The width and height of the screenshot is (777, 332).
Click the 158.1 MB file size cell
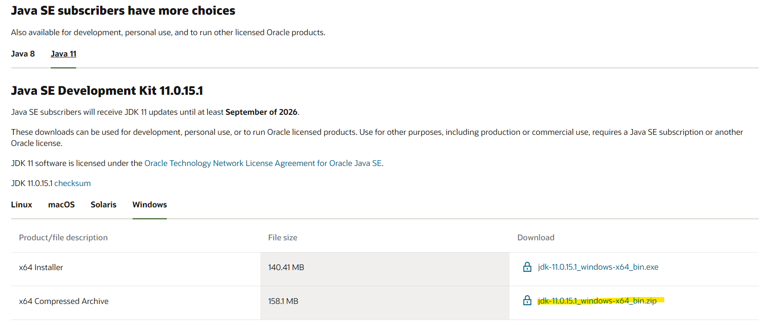283,301
